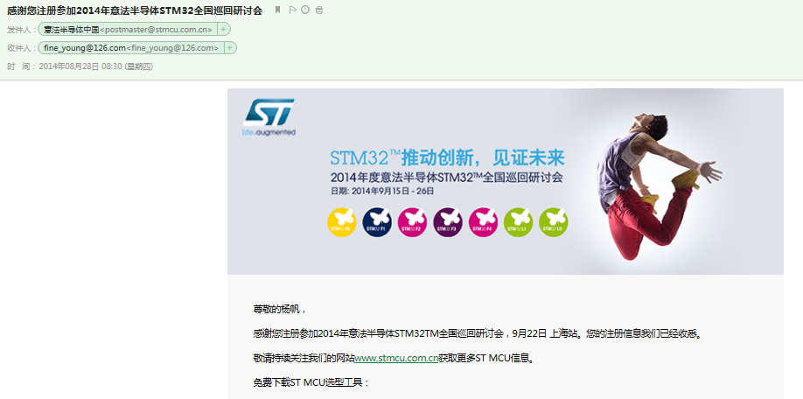Bookmark this email with the bookmark icon
803x399 pixels.
277,10
